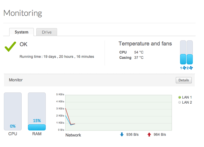This screenshot has width=204, height=147.
Task: Click the blue download arrow icon
Action: pos(121,135)
